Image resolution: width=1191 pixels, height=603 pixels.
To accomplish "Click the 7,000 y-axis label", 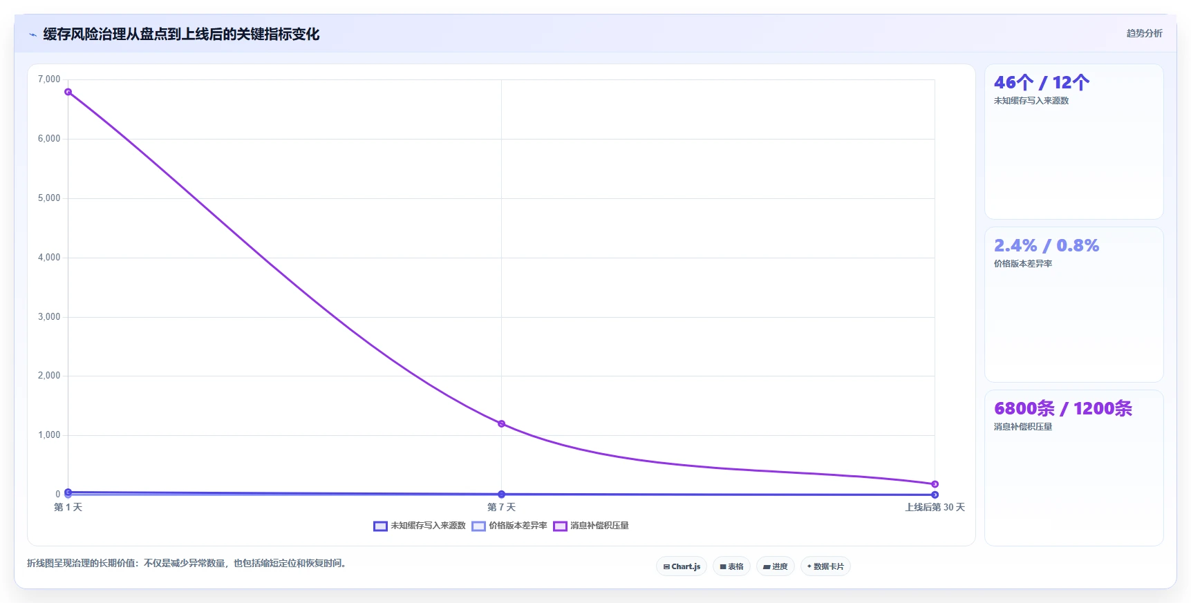I will [49, 79].
